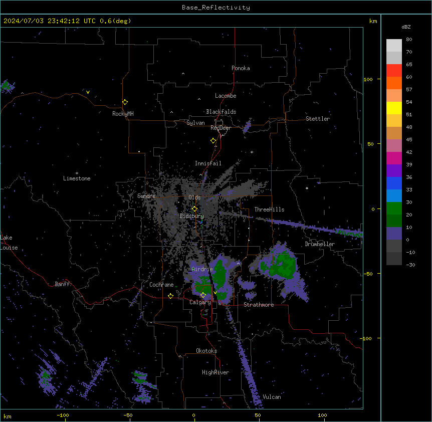Click the -30 value on the dBZ legend
The image size is (432, 422).
410,265
